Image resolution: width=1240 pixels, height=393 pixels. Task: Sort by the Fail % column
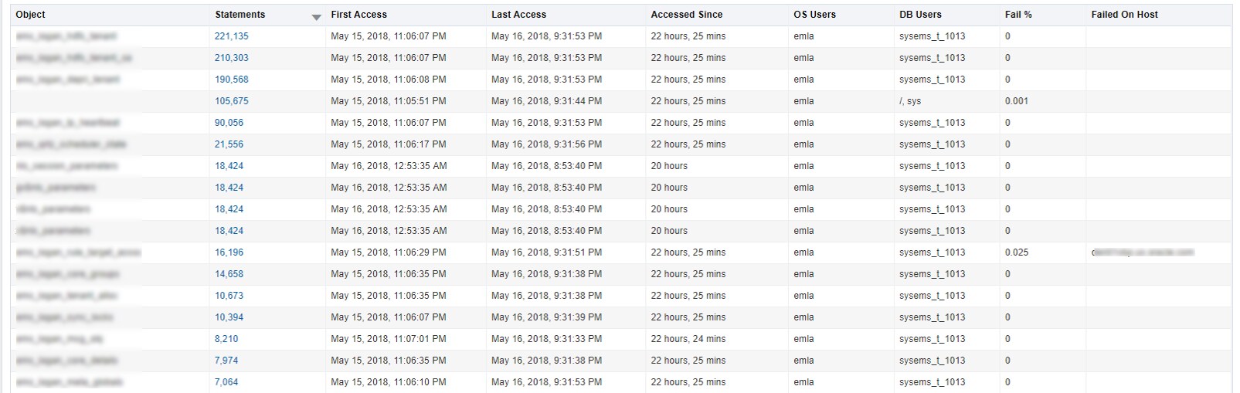[1018, 15]
